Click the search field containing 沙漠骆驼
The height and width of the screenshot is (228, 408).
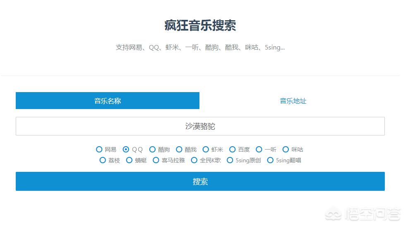coord(200,126)
